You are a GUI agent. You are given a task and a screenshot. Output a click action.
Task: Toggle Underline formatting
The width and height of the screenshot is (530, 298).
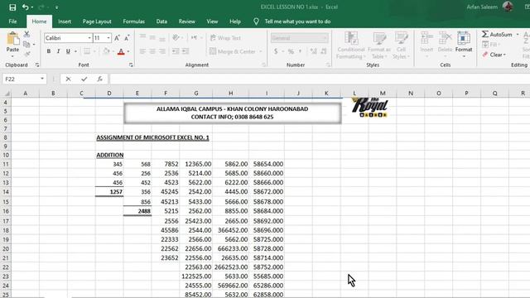(68, 51)
